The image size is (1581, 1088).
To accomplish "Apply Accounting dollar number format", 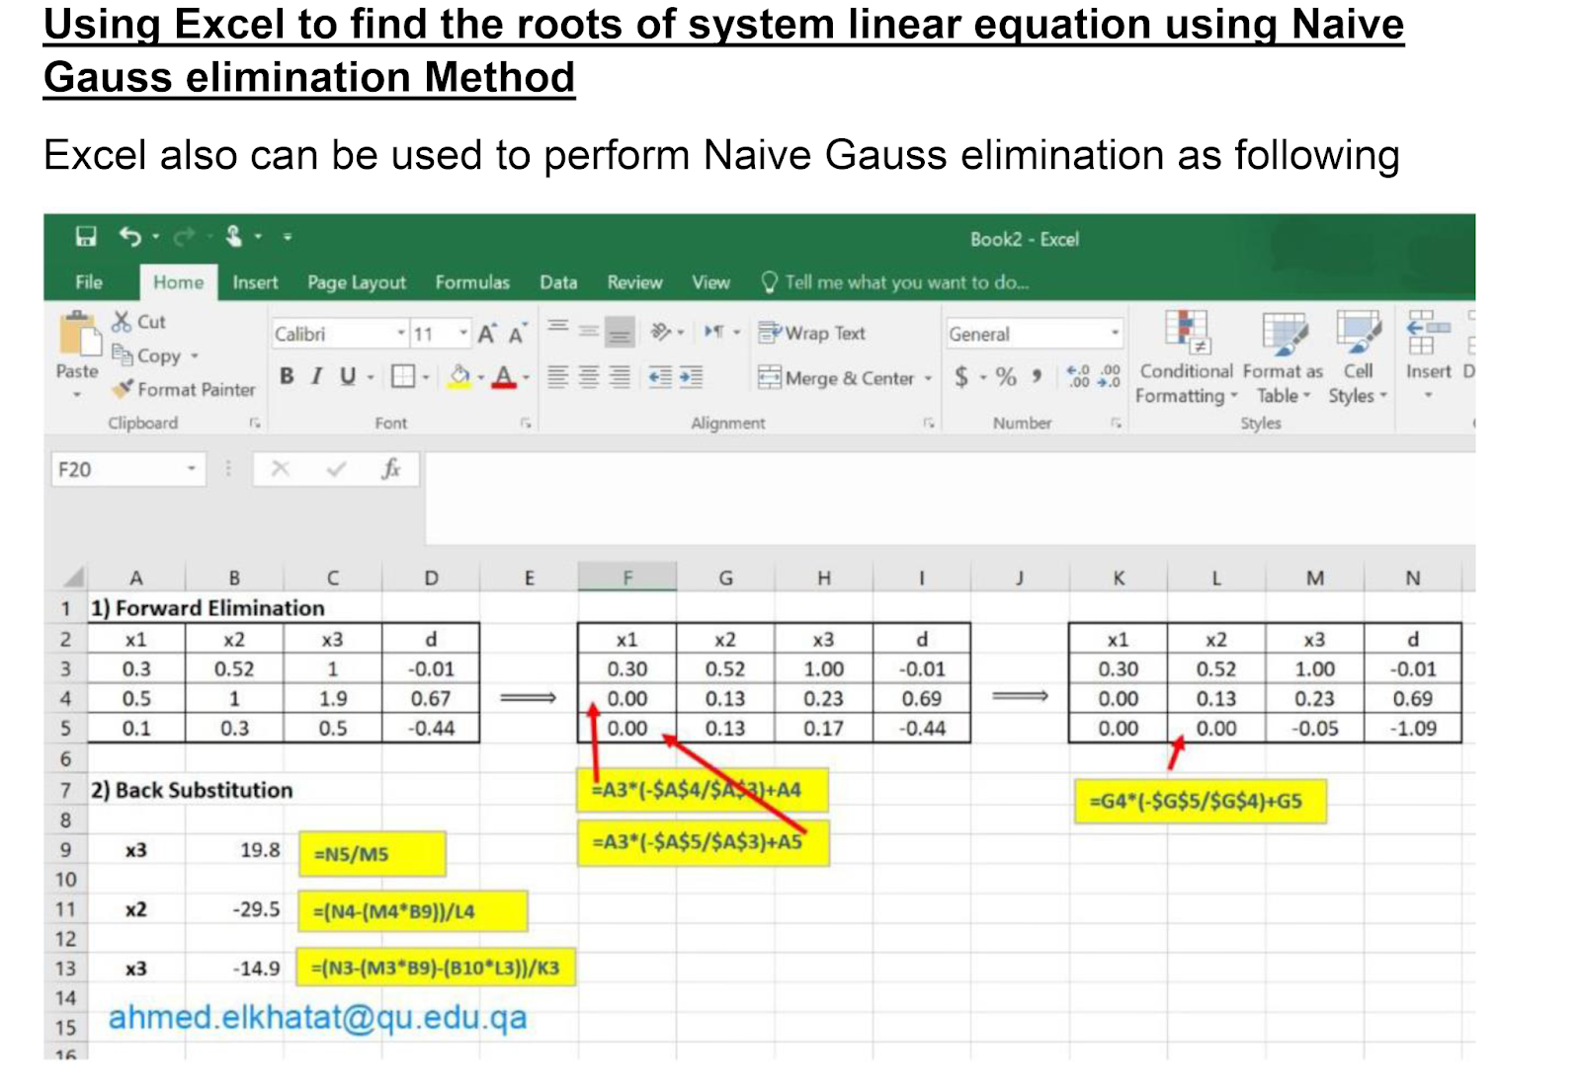I will click(x=961, y=376).
